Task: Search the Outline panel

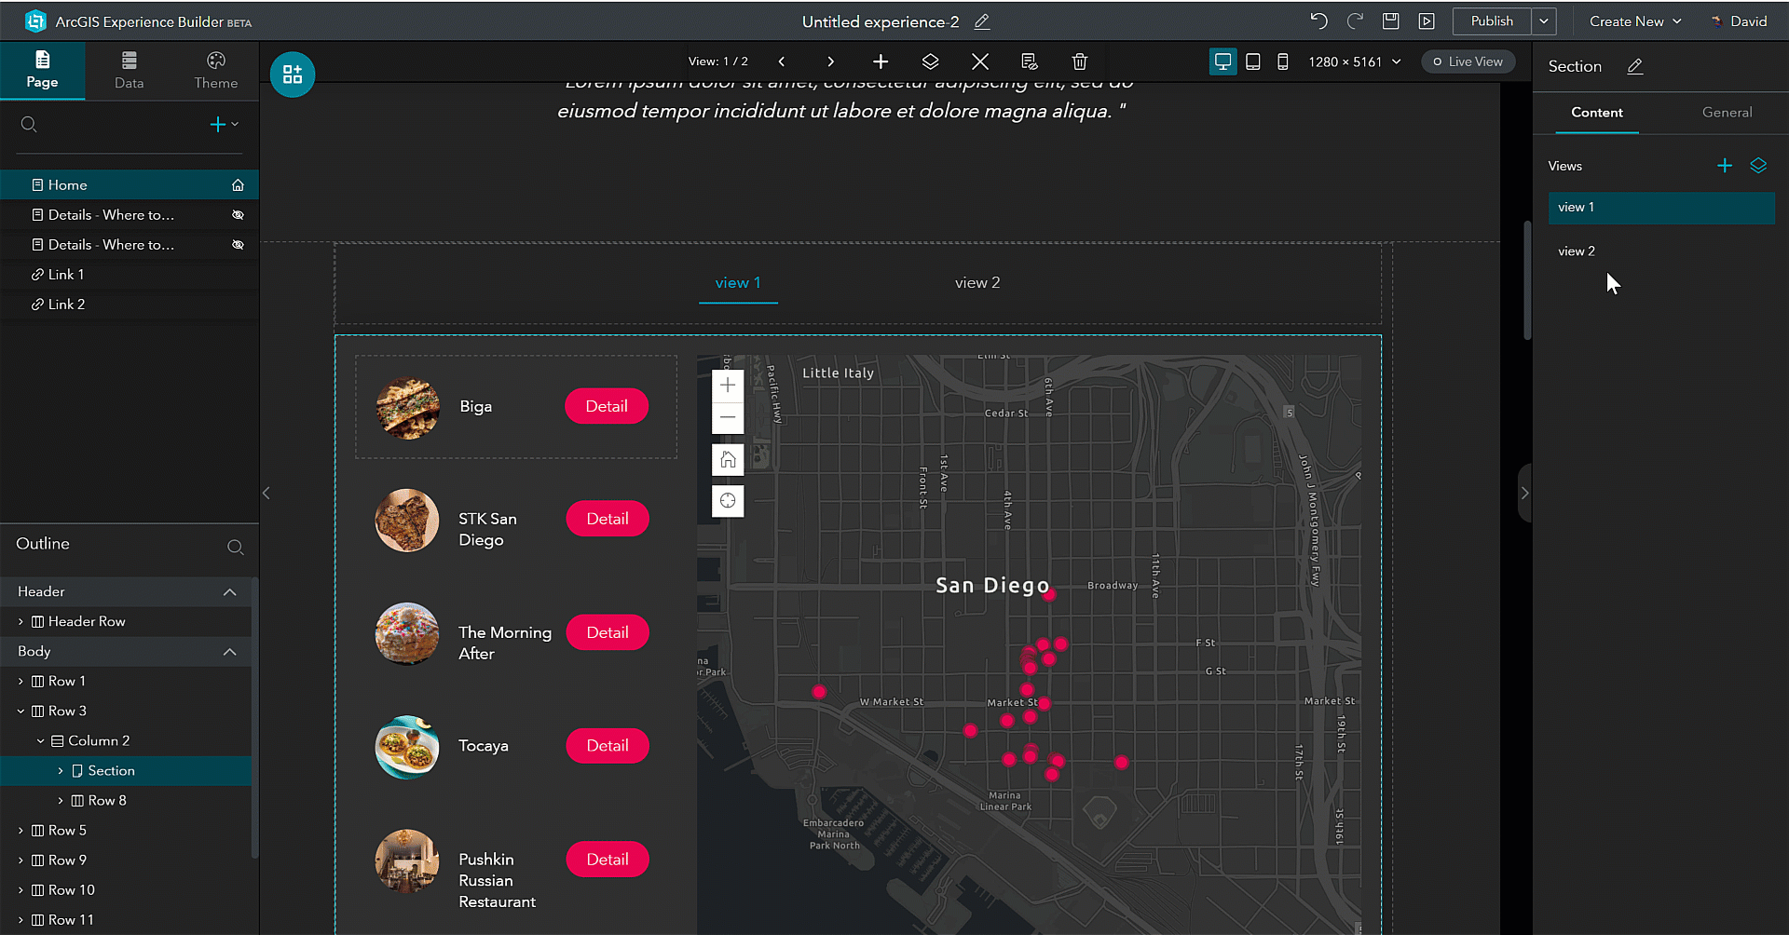Action: [236, 548]
